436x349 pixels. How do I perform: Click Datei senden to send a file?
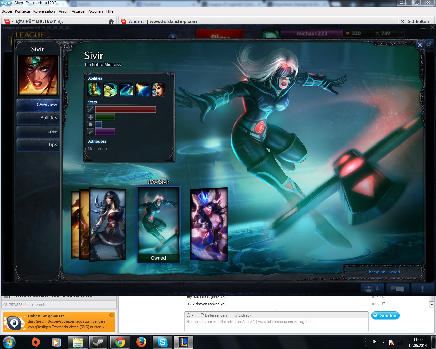pos(214,315)
